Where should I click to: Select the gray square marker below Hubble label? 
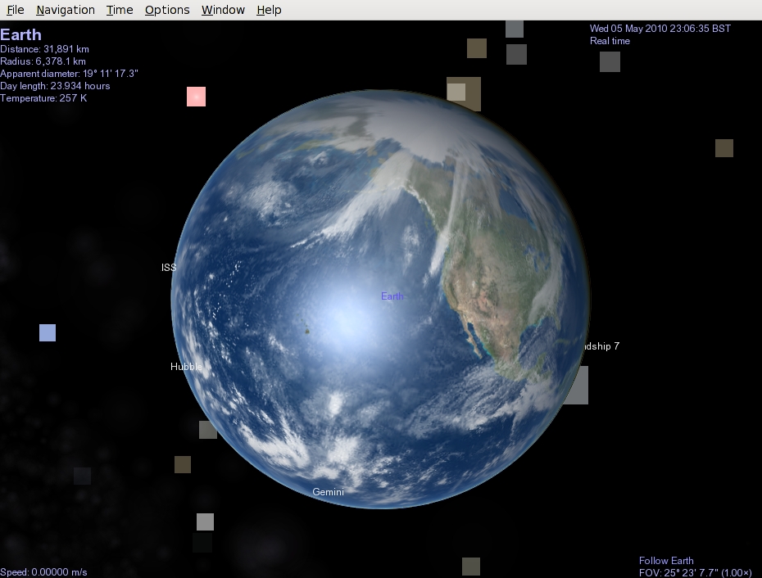pyautogui.click(x=208, y=430)
